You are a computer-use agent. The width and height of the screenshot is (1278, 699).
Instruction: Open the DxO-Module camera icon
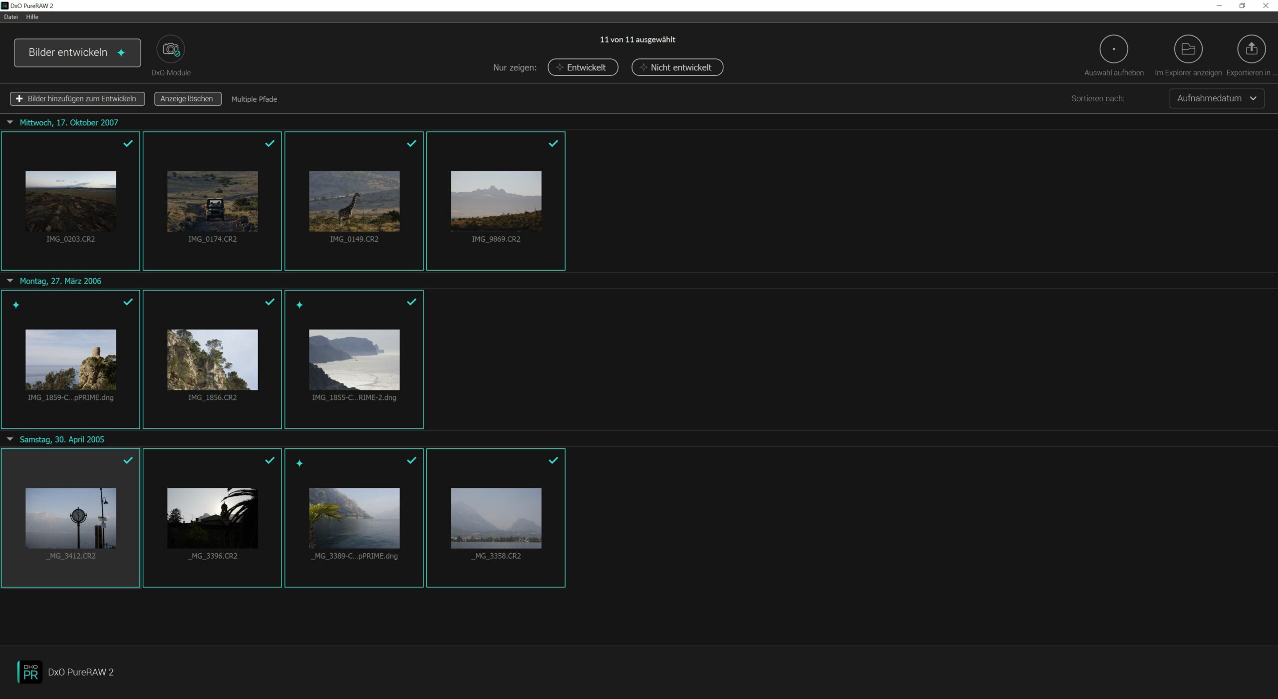tap(171, 49)
